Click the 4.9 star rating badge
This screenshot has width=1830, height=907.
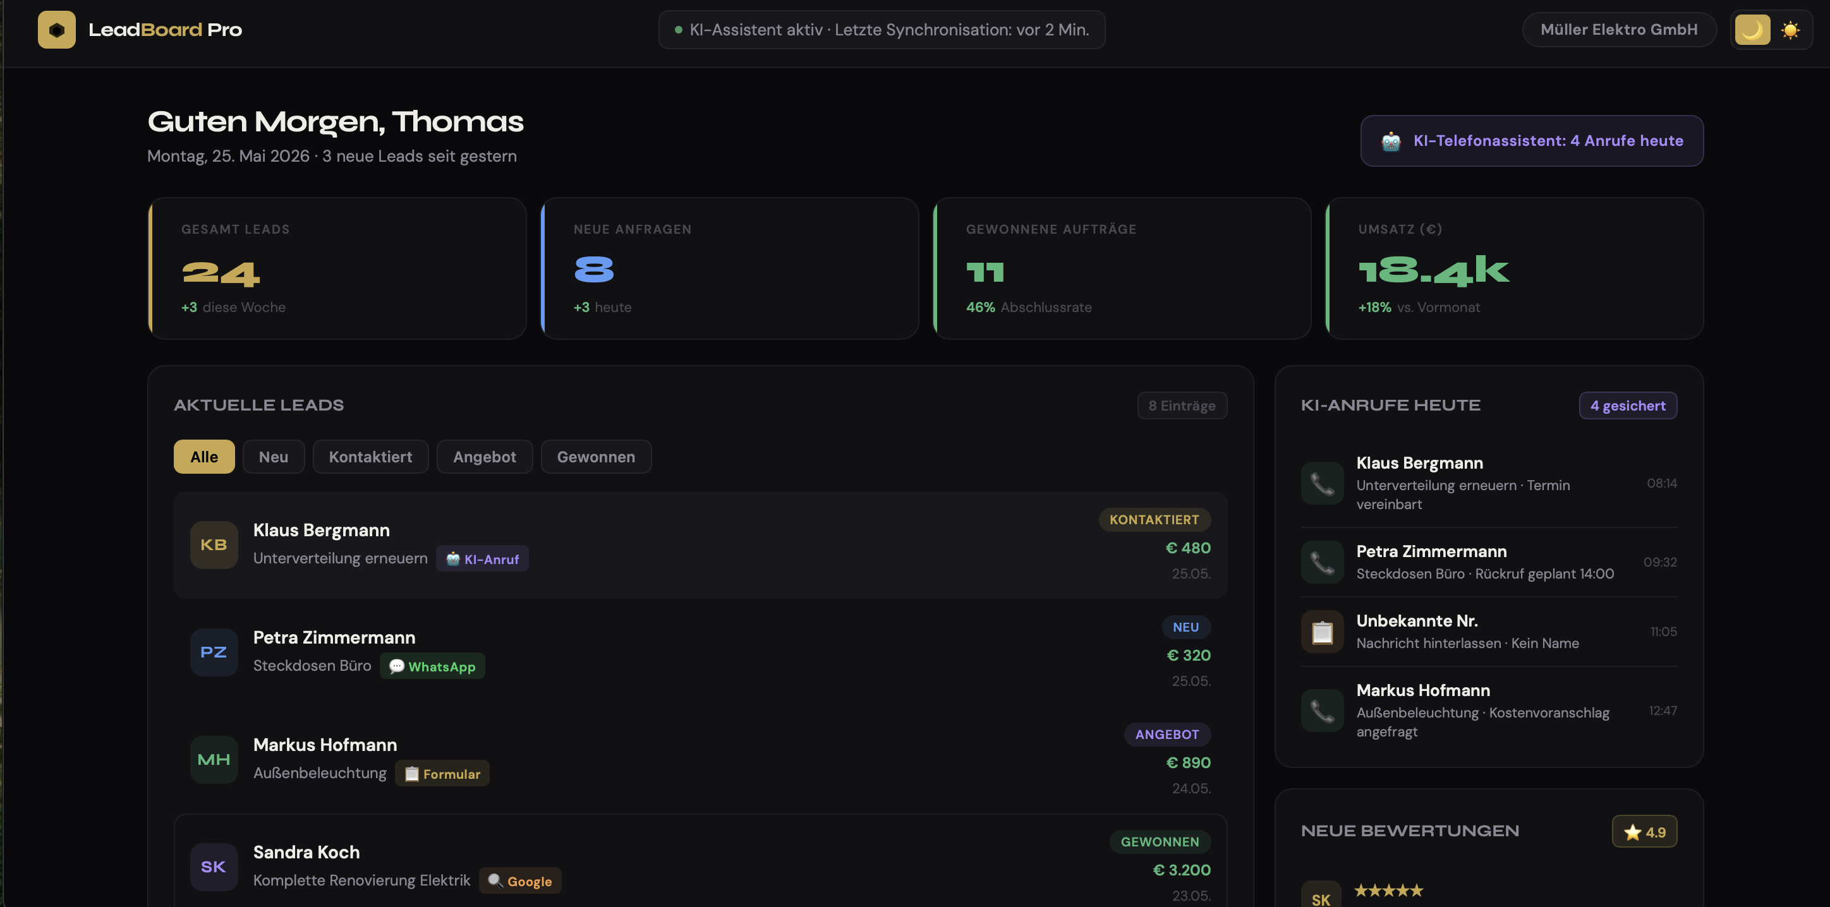[1645, 832]
